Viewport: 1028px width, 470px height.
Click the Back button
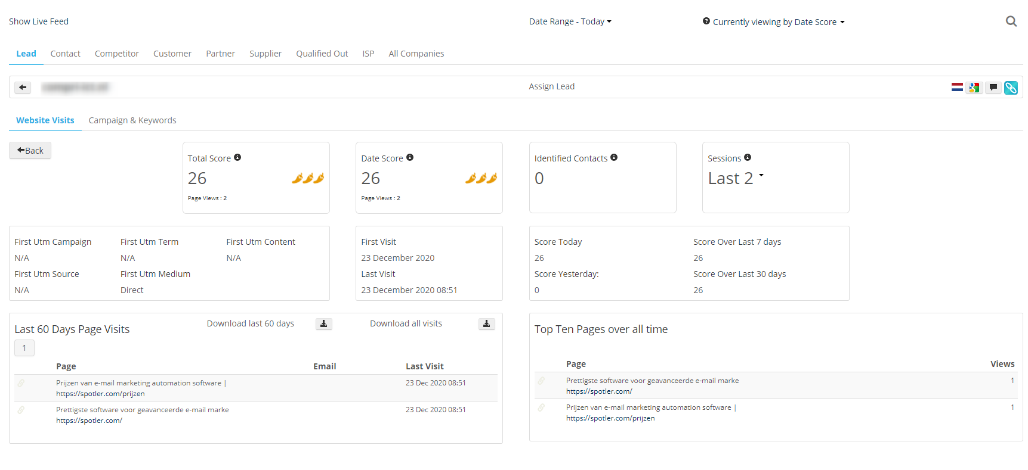pos(30,151)
